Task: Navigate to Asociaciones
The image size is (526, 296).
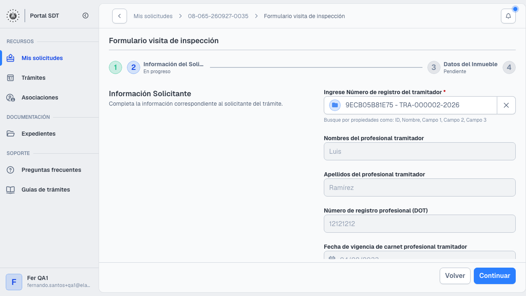Action: [x=49, y=97]
